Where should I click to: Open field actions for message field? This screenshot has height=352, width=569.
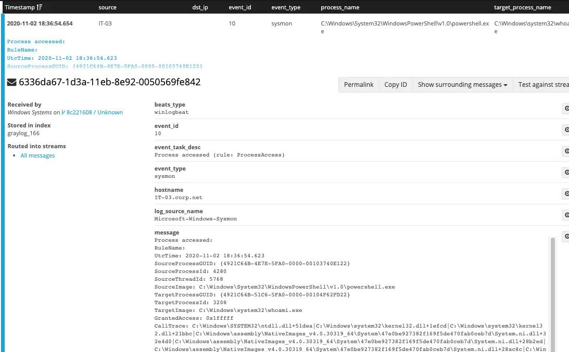[566, 237]
